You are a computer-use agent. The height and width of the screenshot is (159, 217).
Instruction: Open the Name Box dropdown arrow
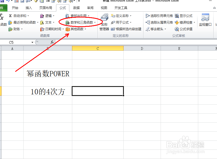32,42
